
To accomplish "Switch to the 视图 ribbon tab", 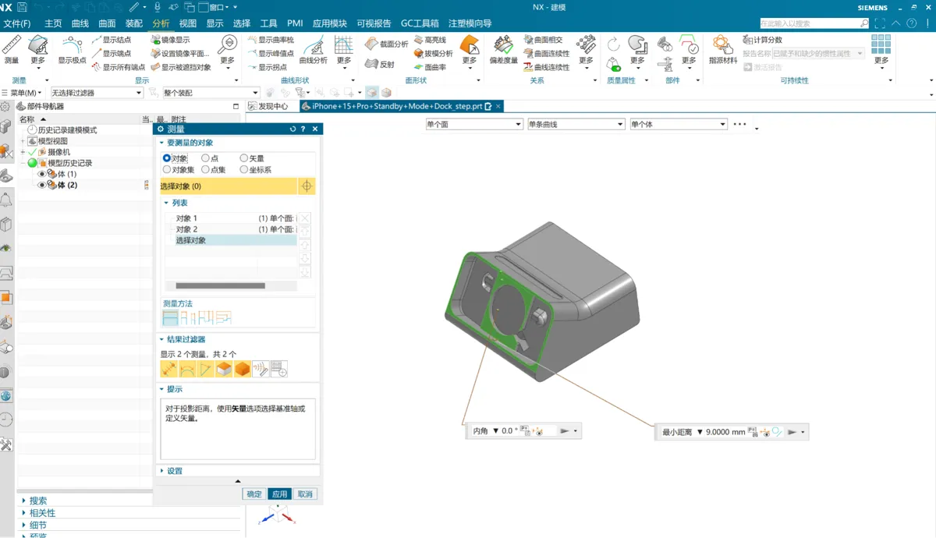I will pyautogui.click(x=187, y=23).
